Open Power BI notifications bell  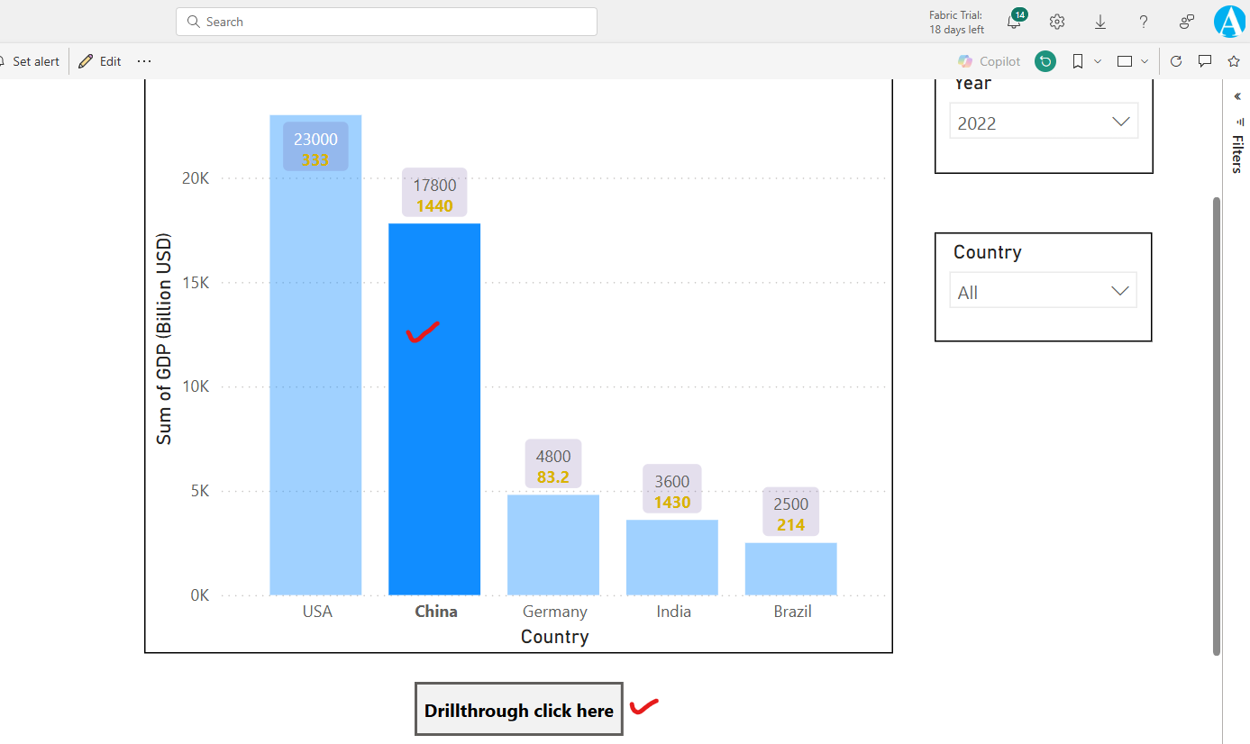(x=1013, y=22)
